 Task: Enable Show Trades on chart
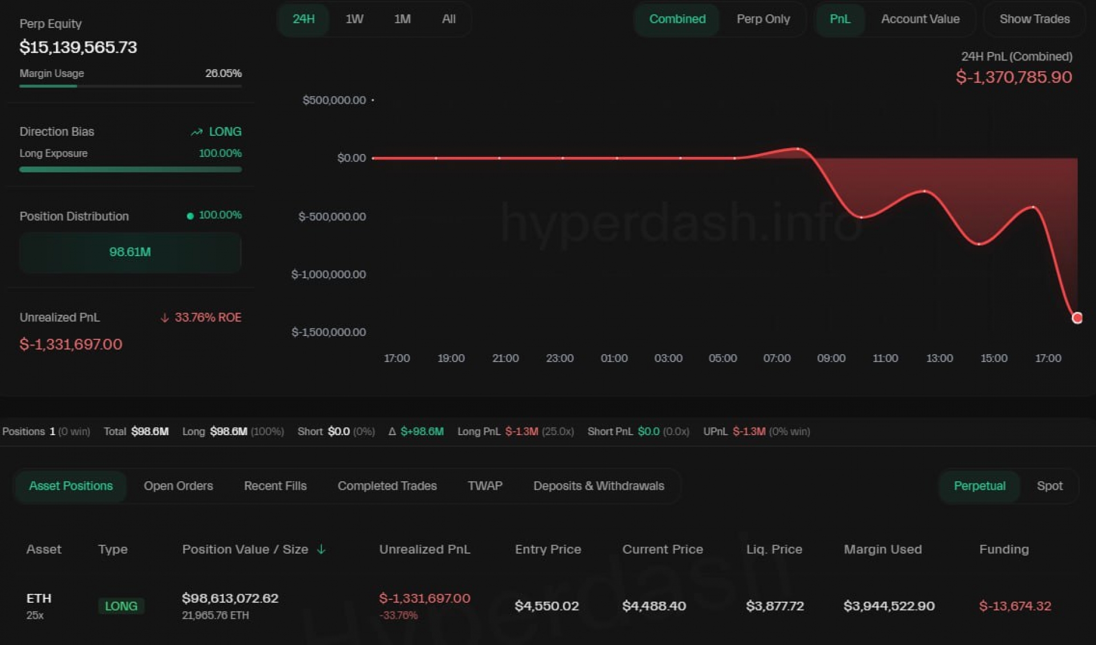click(1034, 19)
